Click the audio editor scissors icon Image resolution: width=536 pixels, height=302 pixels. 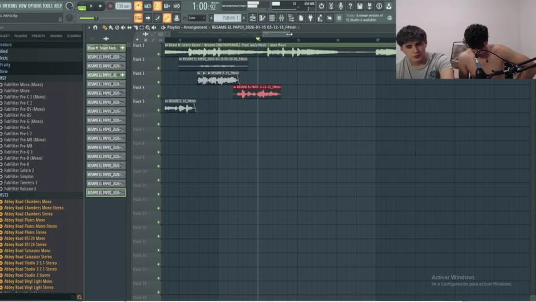331,6
